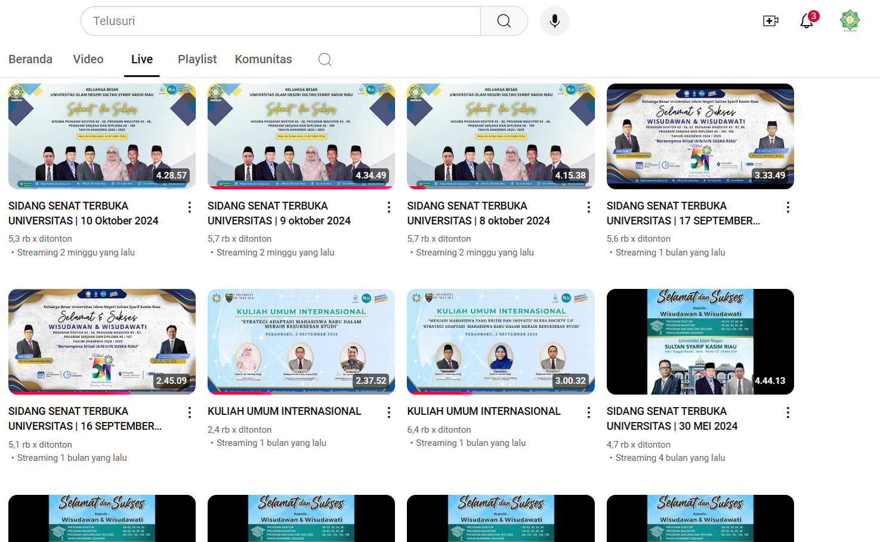Click the channel search magnifier icon

325,60
